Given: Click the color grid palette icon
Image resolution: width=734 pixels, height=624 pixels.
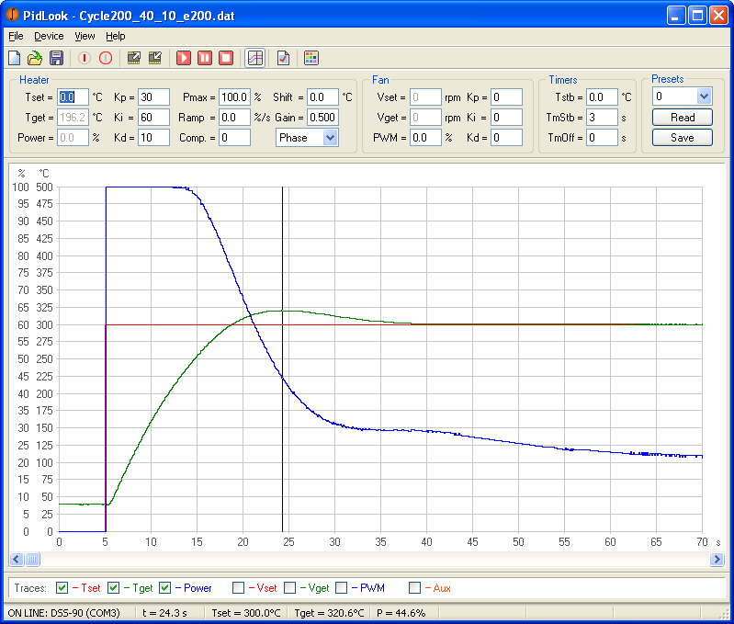Looking at the screenshot, I should tap(311, 58).
